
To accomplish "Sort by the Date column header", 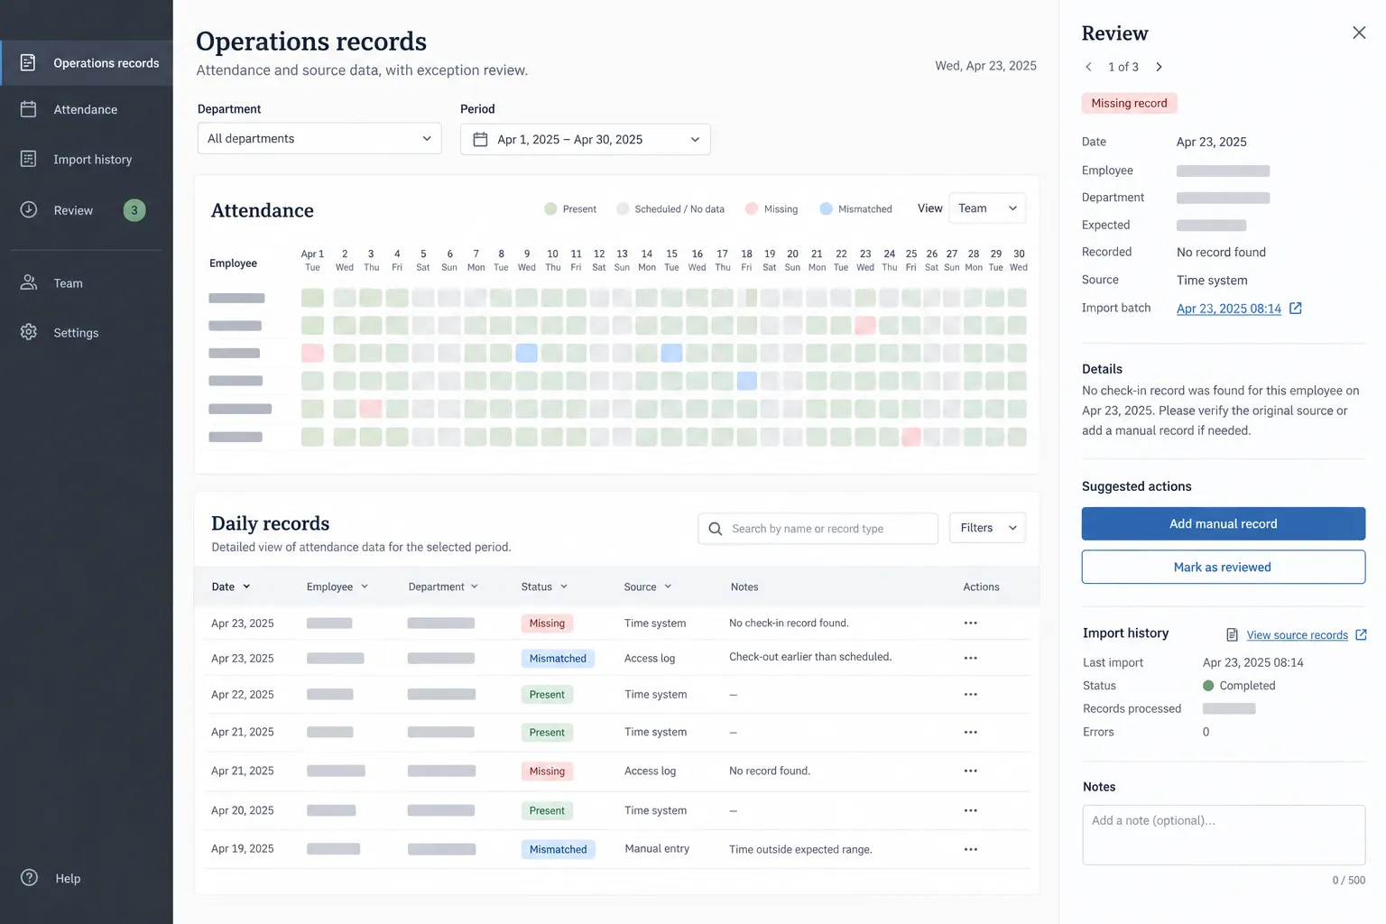I will coord(231,587).
